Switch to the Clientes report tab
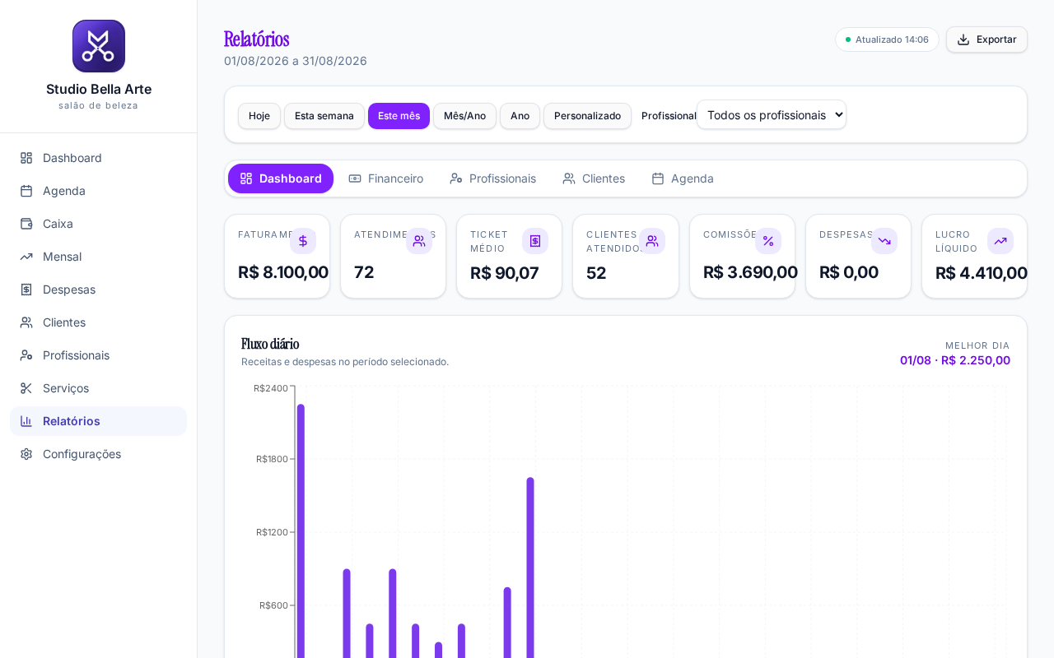The width and height of the screenshot is (1054, 658). (594, 178)
